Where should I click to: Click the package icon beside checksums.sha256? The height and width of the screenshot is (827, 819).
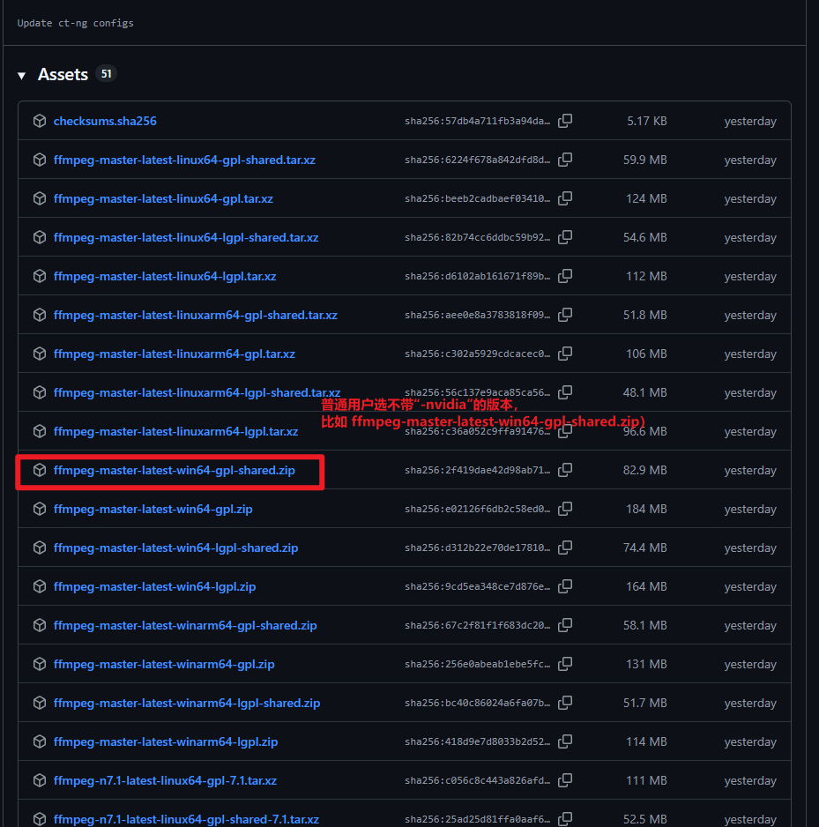tap(40, 121)
